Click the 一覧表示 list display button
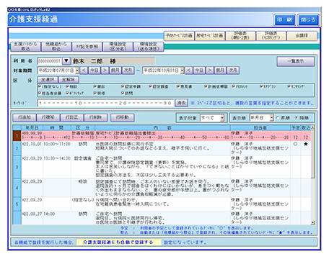Screen dimensions: 329x259 pos(296,61)
